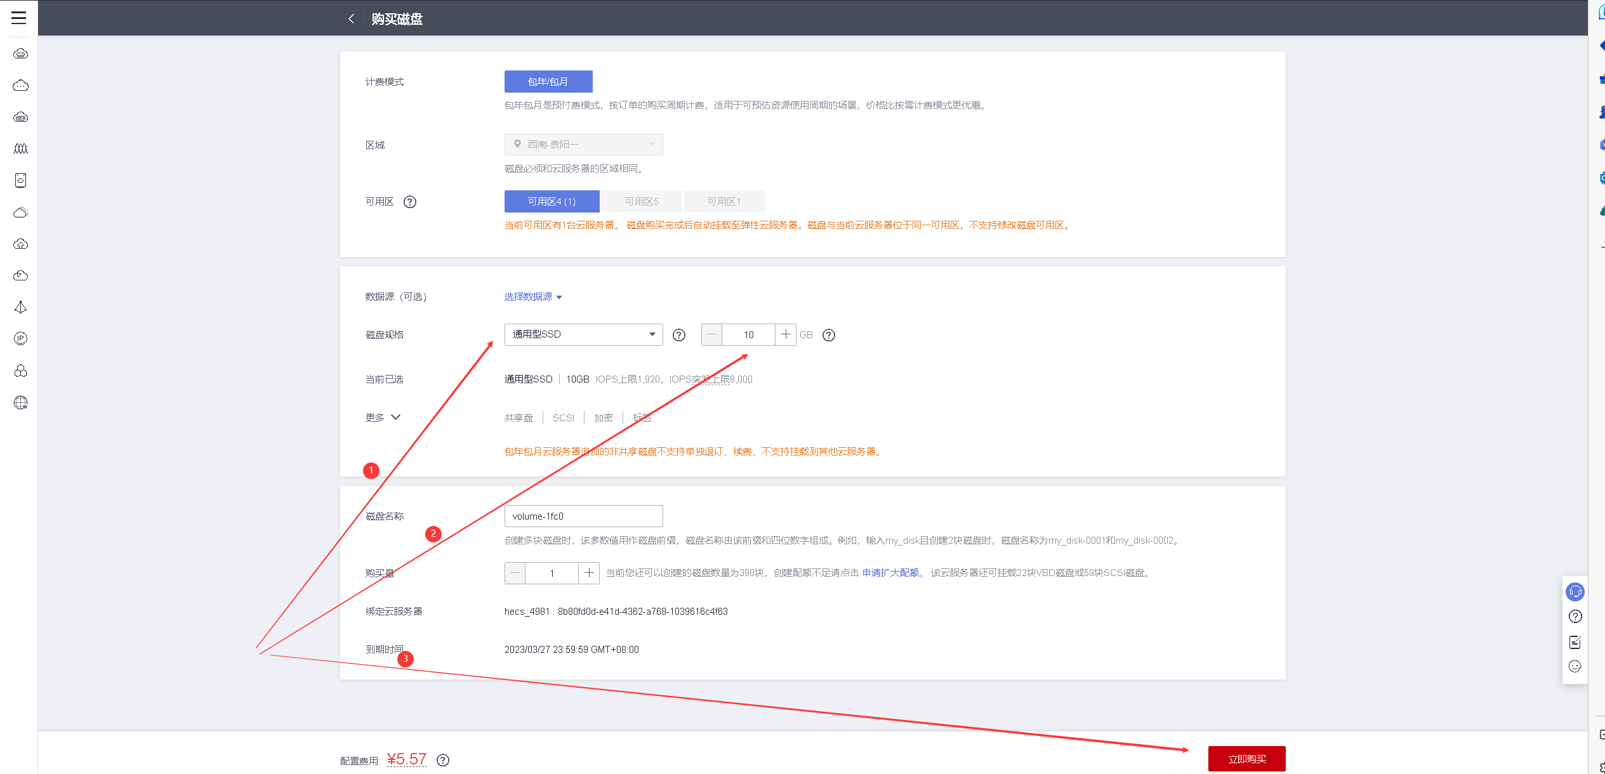Increase disk size with plus button
The image size is (1605, 774).
click(x=786, y=334)
